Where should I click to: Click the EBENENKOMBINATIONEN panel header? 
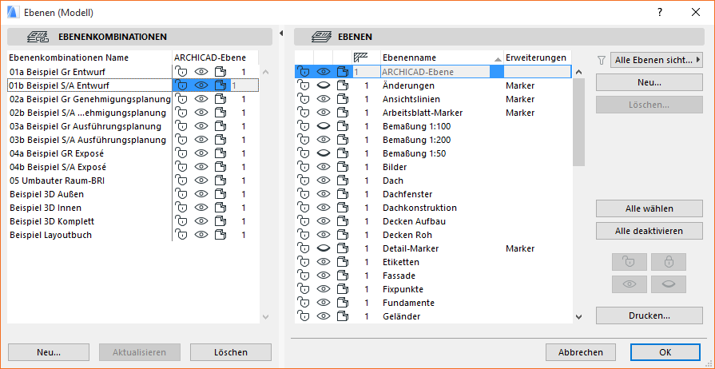point(140,37)
